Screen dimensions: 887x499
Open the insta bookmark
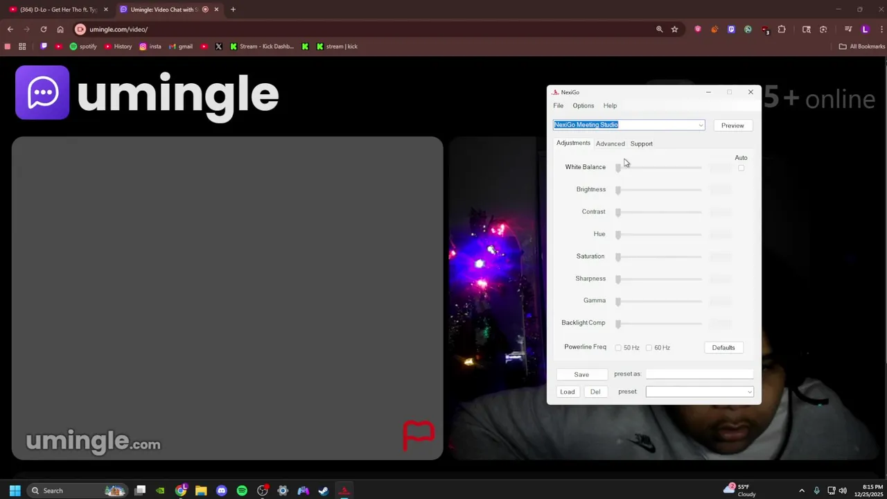tap(150, 46)
